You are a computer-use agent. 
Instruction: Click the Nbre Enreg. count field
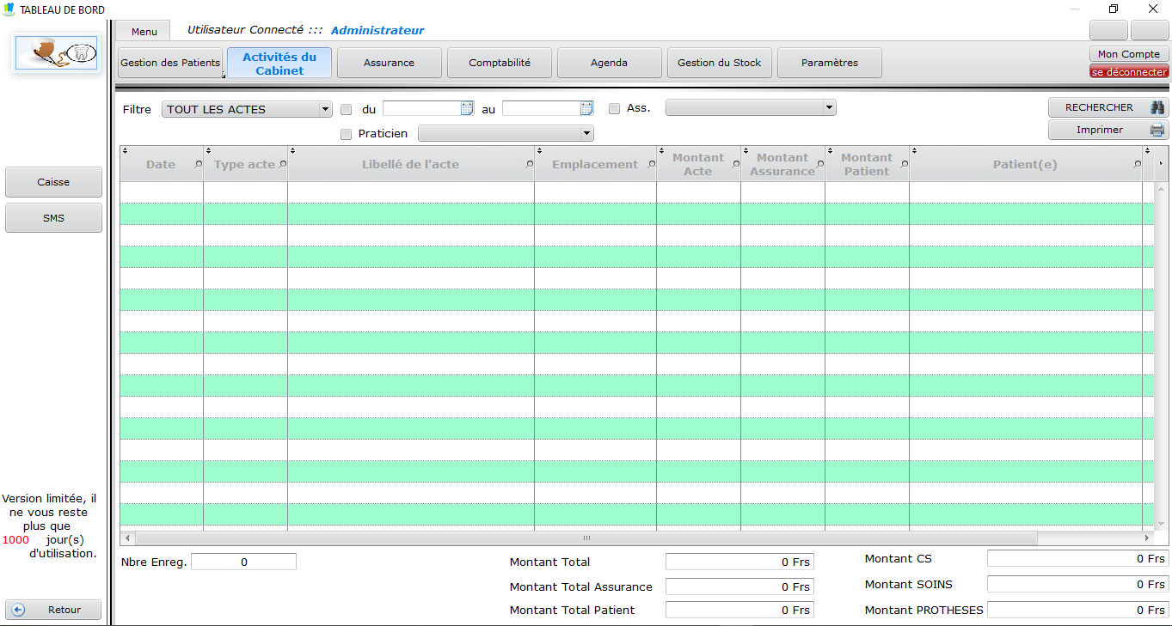click(243, 562)
